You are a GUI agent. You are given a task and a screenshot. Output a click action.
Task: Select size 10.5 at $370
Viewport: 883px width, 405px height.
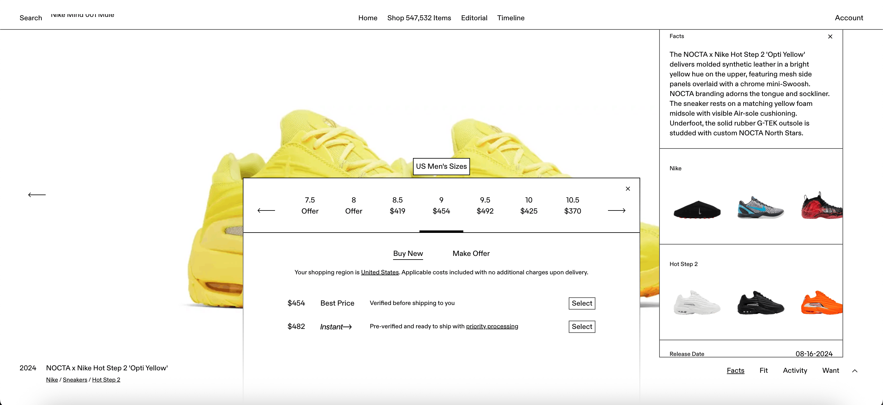[572, 206]
